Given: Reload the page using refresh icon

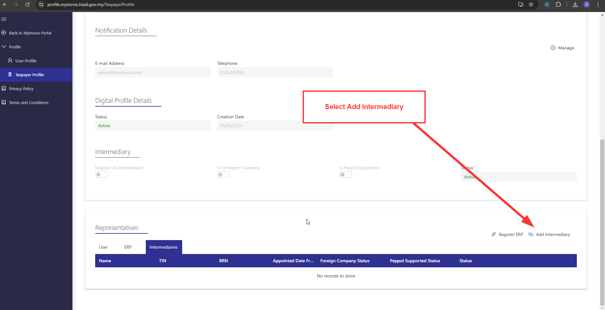Looking at the screenshot, I should (x=28, y=4).
